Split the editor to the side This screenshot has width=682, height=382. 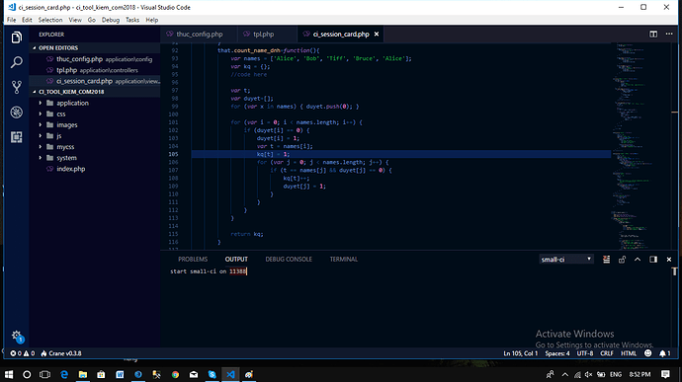pos(653,34)
